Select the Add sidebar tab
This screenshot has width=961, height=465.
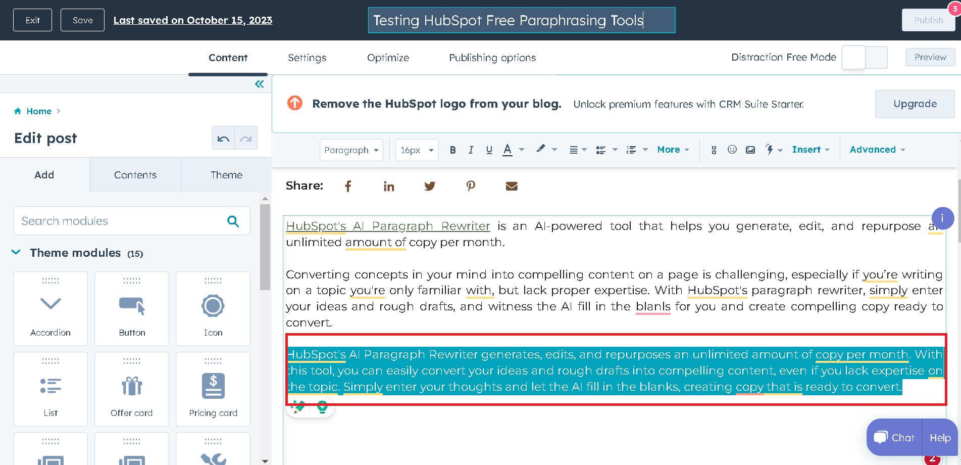click(x=44, y=175)
